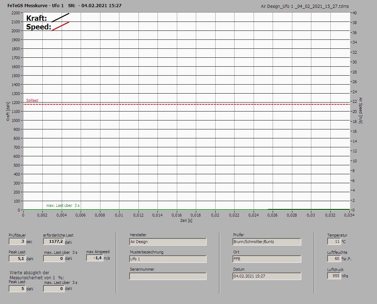
Task: Click the Luftfeuchte field showing 60
Action: pos(334,258)
